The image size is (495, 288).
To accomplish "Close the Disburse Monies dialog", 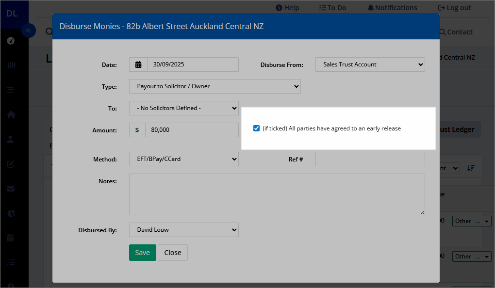I will pyautogui.click(x=173, y=253).
